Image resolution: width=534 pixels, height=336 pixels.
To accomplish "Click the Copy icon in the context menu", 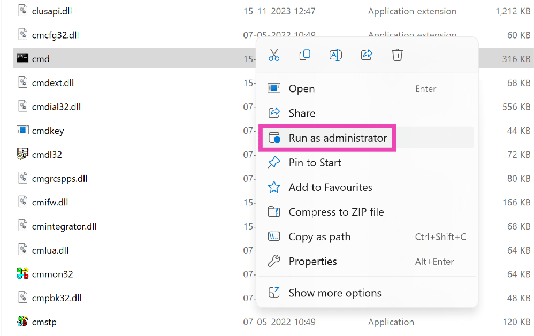I will (x=304, y=55).
